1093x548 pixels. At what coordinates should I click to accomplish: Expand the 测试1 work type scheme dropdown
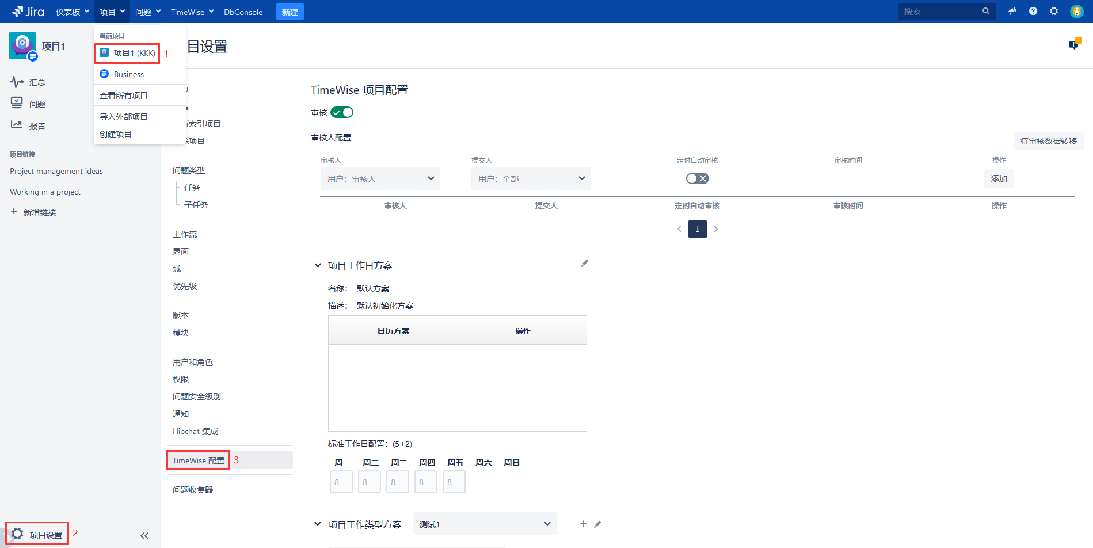click(x=484, y=524)
